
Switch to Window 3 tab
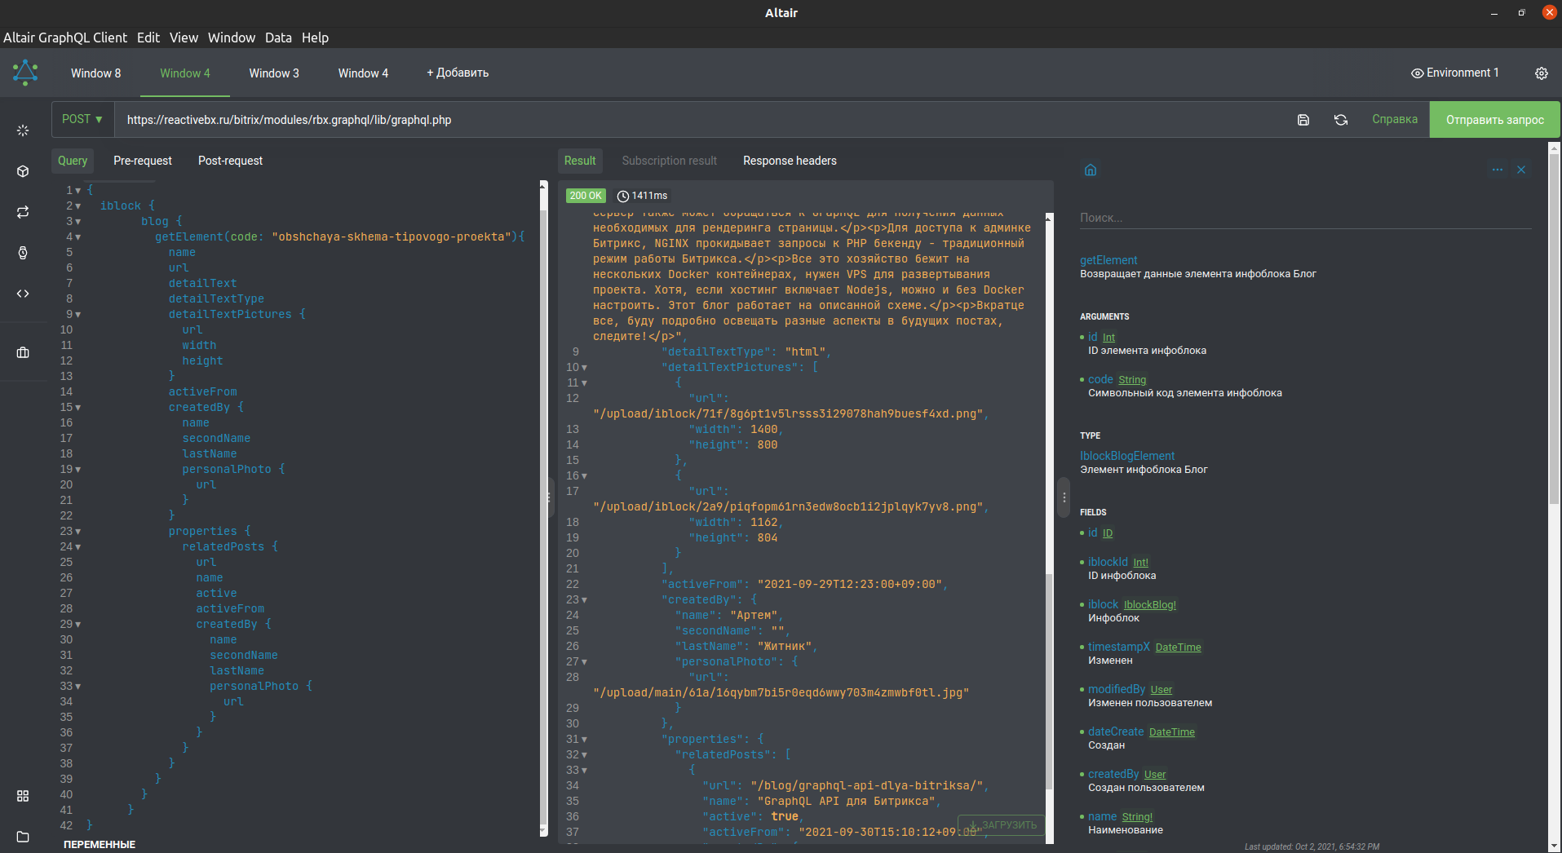tap(274, 73)
